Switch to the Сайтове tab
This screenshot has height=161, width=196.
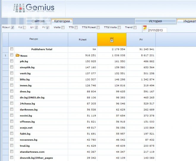click(x=38, y=21)
